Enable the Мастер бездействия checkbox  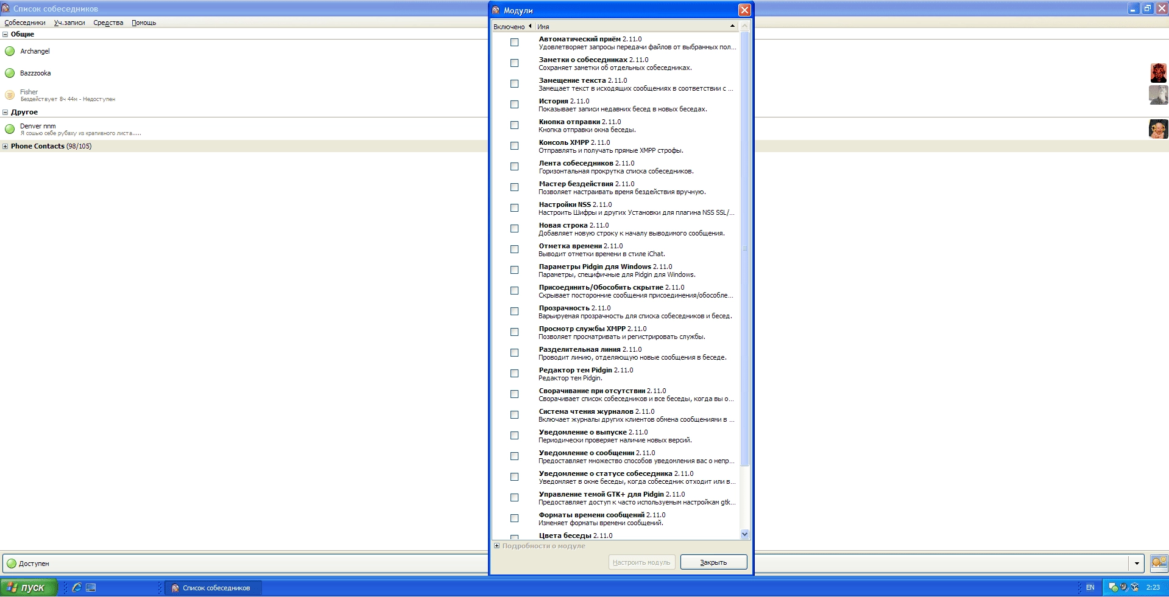tap(514, 187)
